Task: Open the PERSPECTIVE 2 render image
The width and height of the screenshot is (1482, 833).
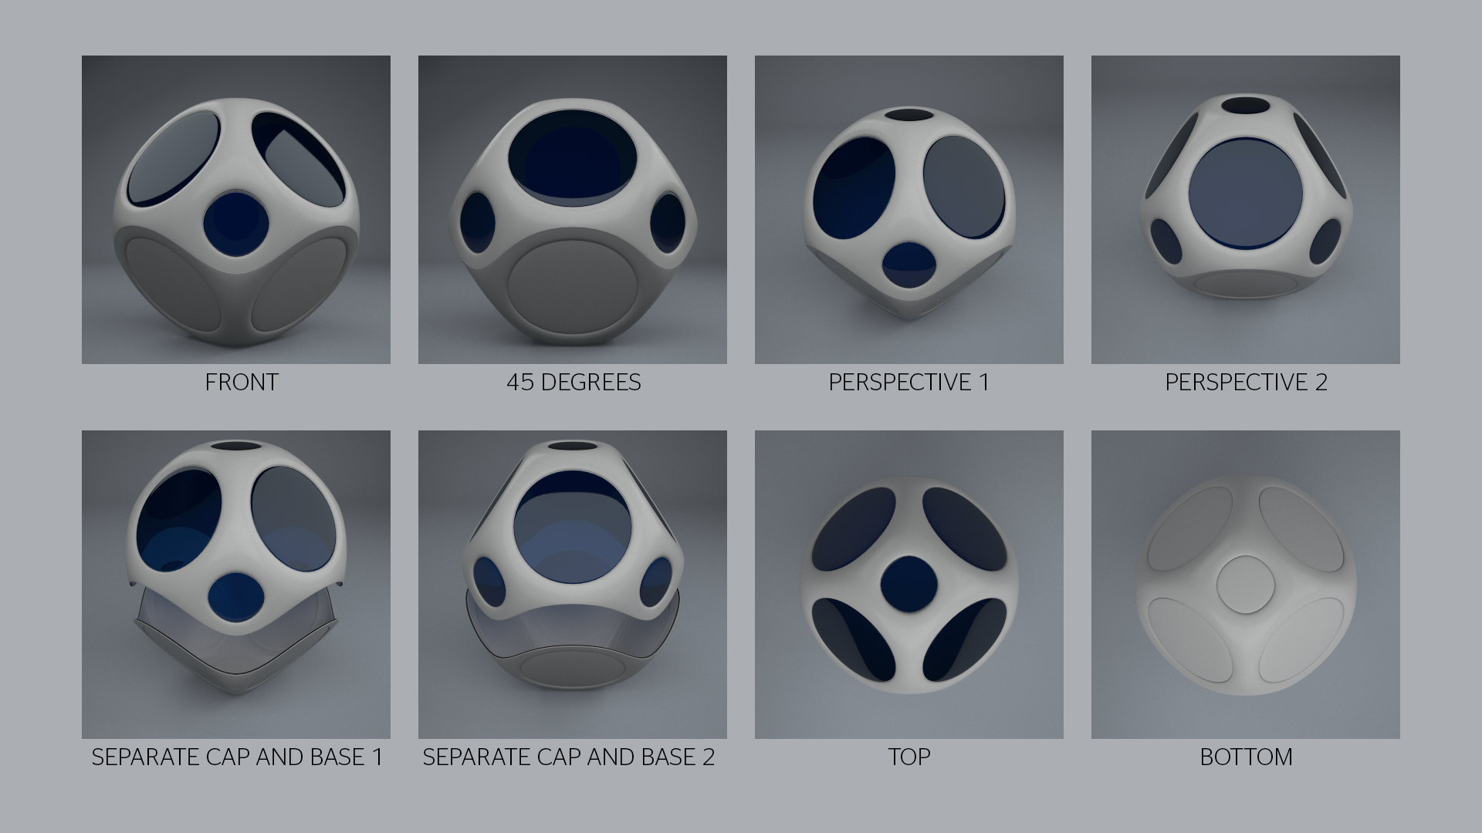Action: point(1246,210)
